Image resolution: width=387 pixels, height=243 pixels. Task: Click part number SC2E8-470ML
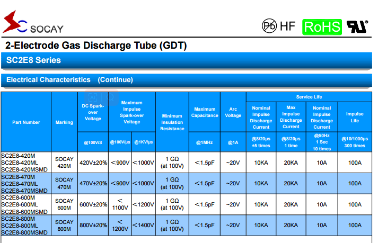(19, 183)
